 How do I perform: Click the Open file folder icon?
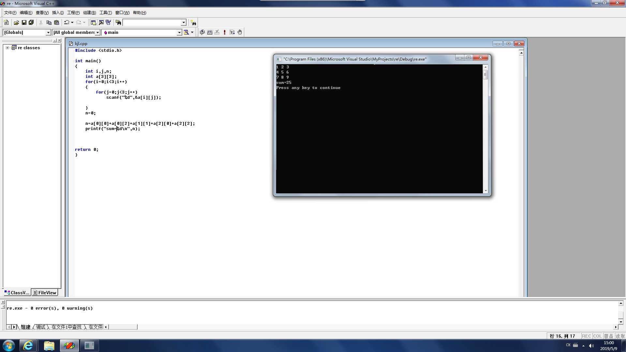16,22
